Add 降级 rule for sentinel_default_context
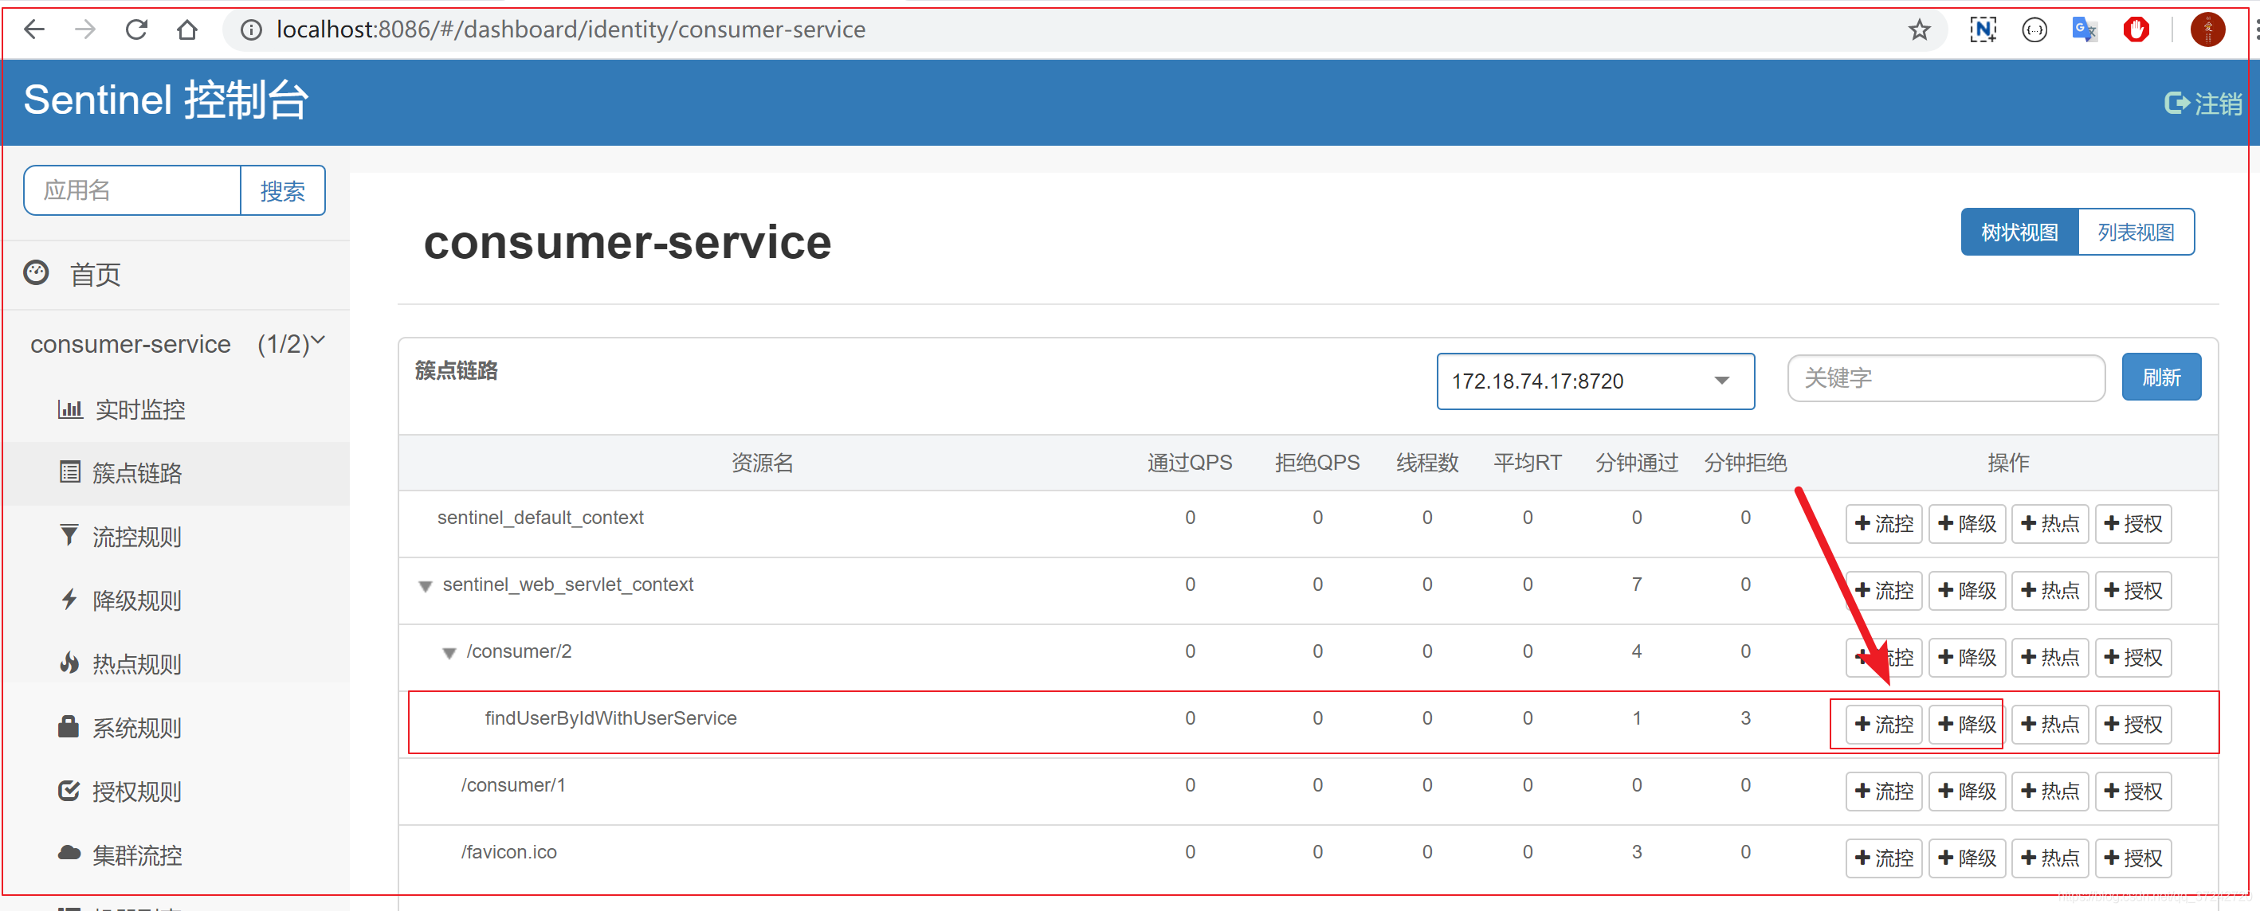The width and height of the screenshot is (2260, 911). (x=1967, y=524)
